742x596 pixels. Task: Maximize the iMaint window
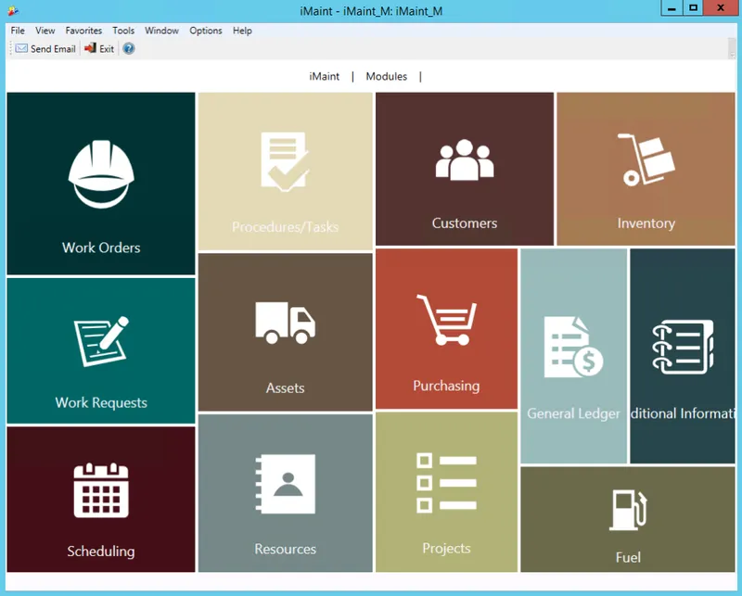tap(693, 8)
